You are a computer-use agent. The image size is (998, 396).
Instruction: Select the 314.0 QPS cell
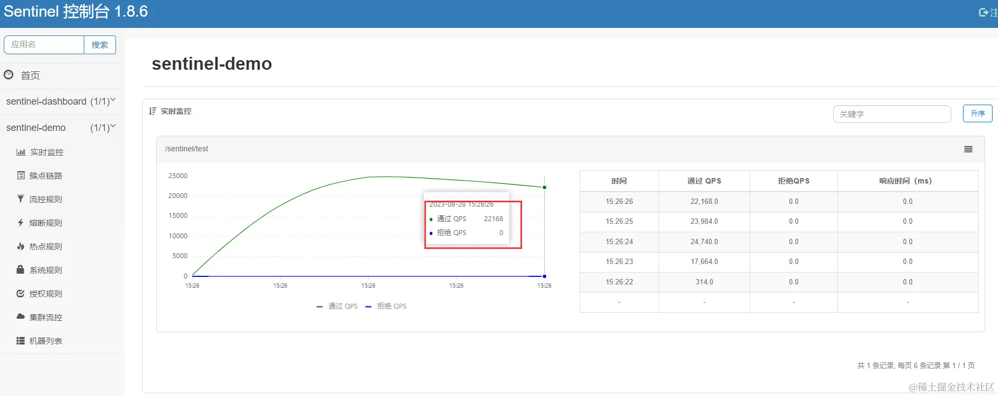[x=704, y=282]
